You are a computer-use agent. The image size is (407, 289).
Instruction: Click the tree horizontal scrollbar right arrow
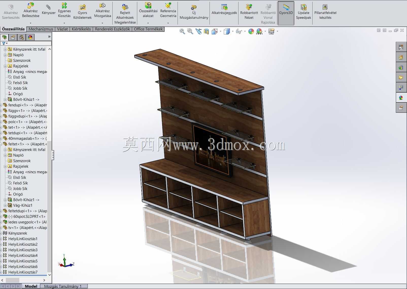(44, 280)
